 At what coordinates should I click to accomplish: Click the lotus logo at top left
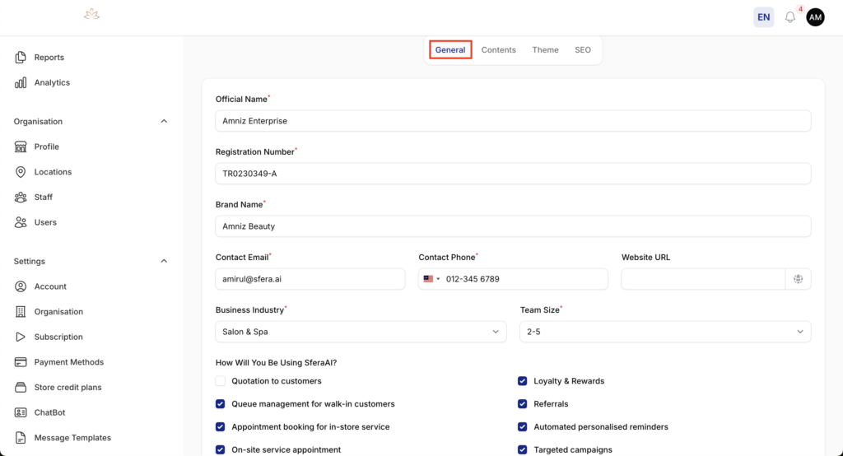(x=91, y=15)
